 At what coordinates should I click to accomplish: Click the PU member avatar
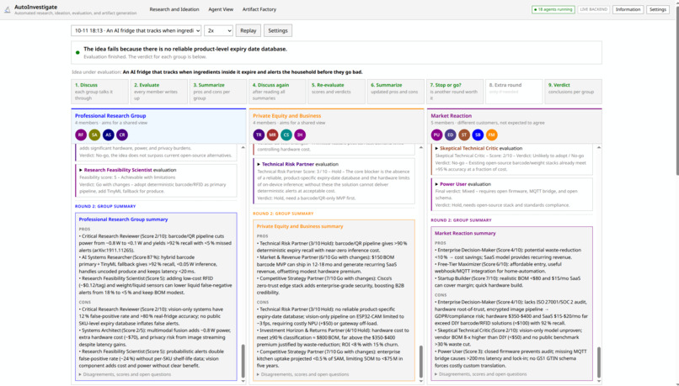click(436, 135)
